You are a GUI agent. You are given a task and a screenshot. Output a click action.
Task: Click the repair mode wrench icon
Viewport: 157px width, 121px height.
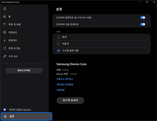(5, 56)
